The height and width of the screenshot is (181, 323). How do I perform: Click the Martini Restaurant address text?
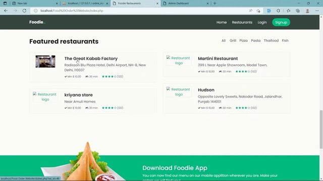[x=232, y=65]
